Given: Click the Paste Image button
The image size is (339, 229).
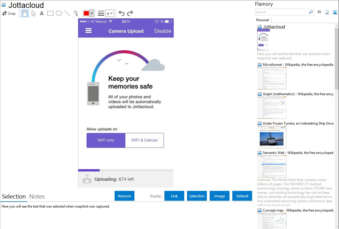Looking at the screenshot, I should 220,196.
